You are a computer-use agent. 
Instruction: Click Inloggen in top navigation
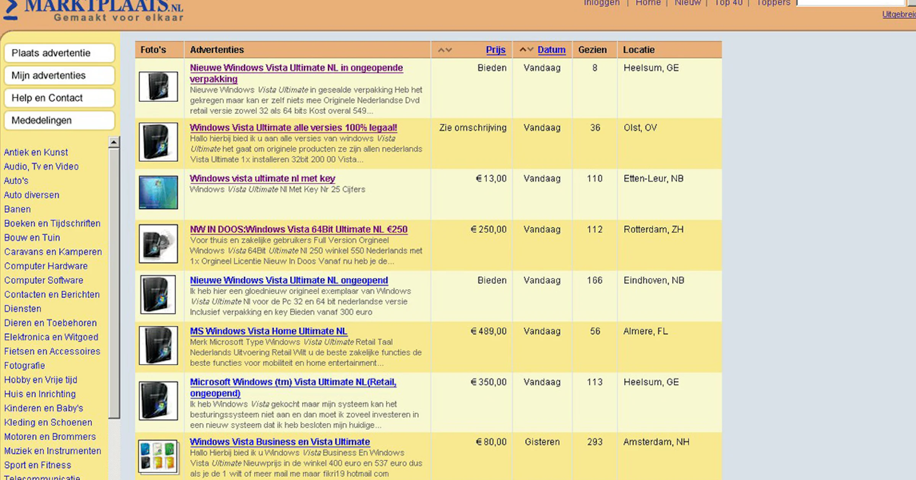(x=602, y=3)
